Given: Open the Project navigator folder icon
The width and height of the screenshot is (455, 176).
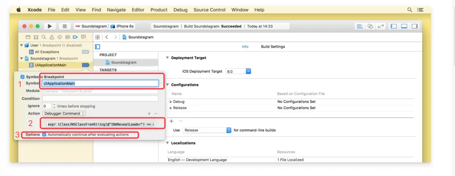Looking at the screenshot, I should click(x=28, y=37).
